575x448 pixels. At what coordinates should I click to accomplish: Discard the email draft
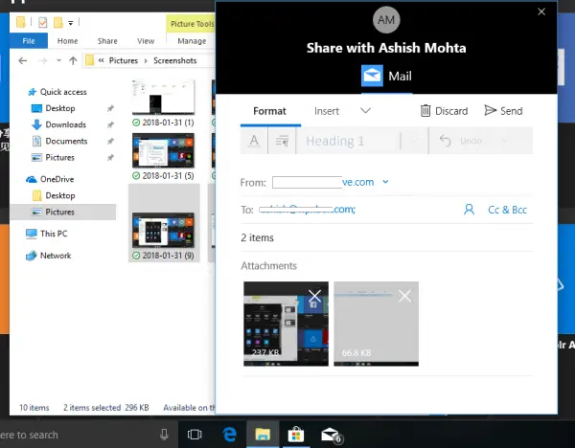point(444,111)
